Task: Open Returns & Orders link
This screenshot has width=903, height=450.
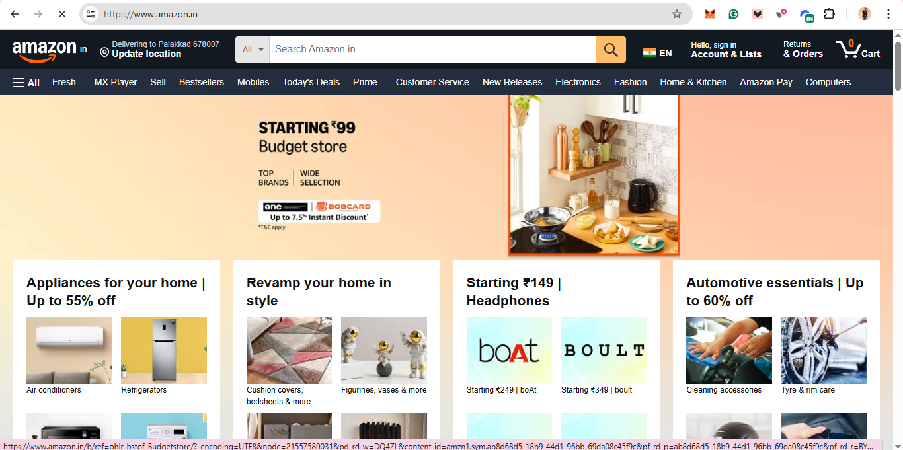Action: coord(803,50)
